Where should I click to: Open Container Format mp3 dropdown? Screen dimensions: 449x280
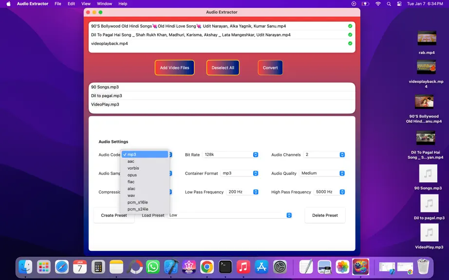pos(240,173)
